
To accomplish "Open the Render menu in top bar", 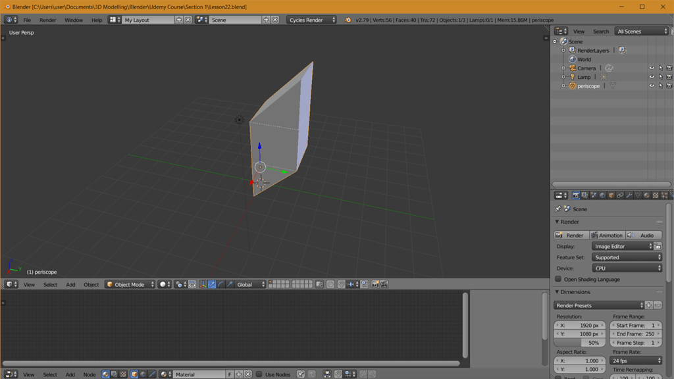I will point(47,20).
